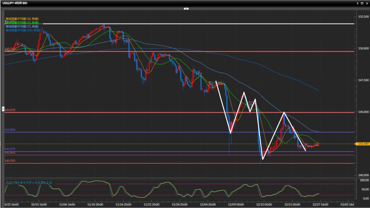370x208 pixels.
Task: Select the 10-period moving average legend label
Action: pyautogui.click(x=22, y=18)
